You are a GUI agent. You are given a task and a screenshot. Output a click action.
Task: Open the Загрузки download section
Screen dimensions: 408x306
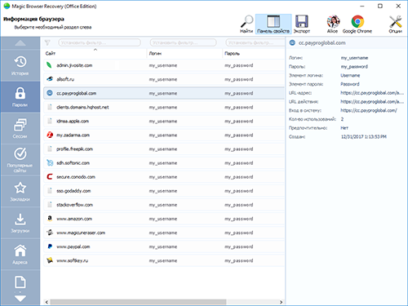[x=20, y=223]
